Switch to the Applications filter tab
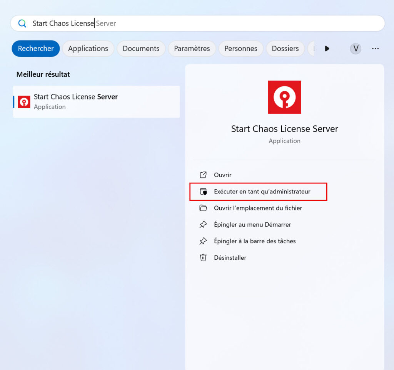This screenshot has height=370, width=394. tap(88, 49)
